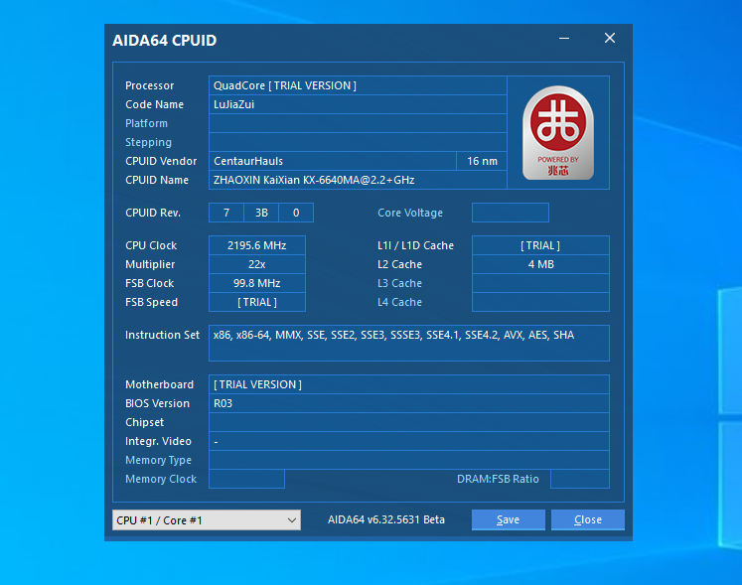The height and width of the screenshot is (585, 742).
Task: Click the empty DRAM:FSB Ratio field
Action: click(580, 479)
